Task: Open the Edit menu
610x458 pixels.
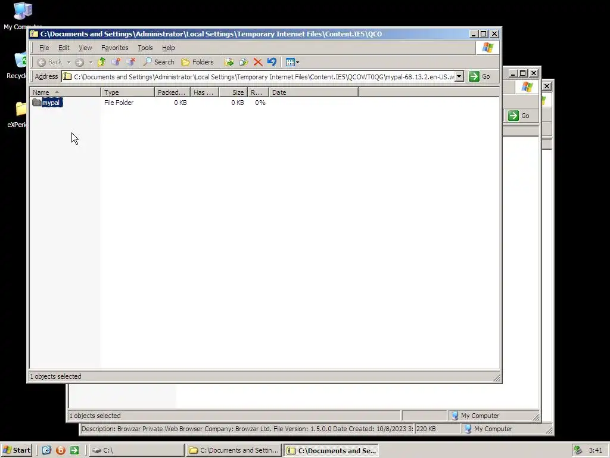Action: [x=64, y=48]
